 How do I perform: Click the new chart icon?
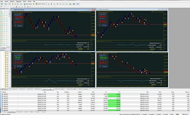tap(2, 4)
